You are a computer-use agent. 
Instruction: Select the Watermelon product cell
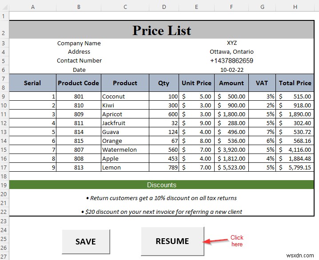pyautogui.click(x=125, y=150)
